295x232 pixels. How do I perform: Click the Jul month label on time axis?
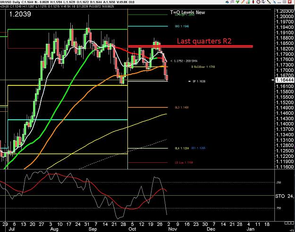click(x=12, y=229)
